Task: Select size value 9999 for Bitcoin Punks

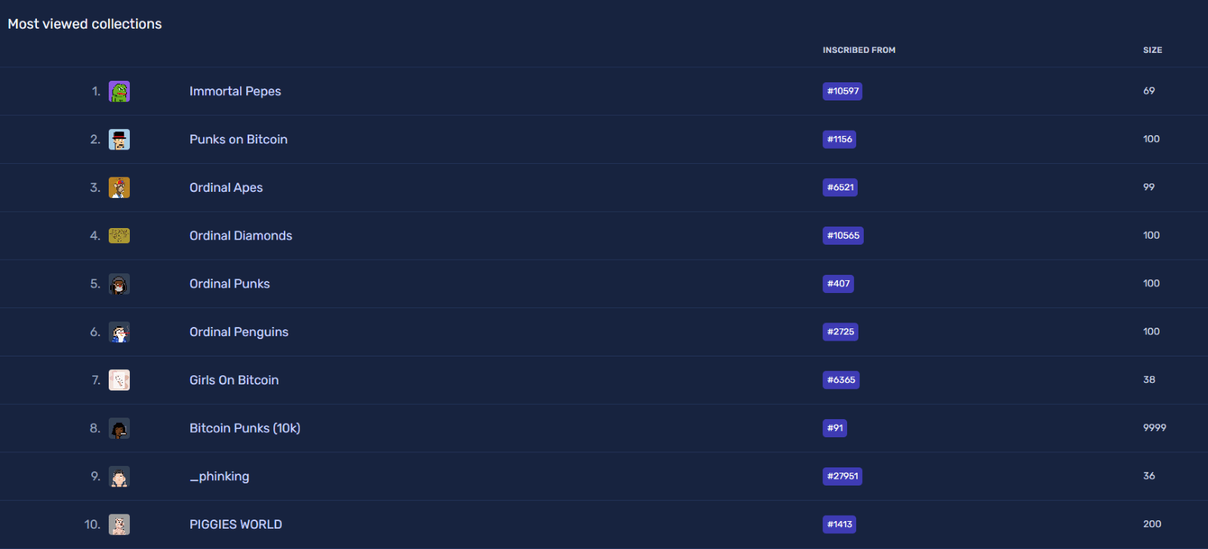Action: pyautogui.click(x=1154, y=427)
